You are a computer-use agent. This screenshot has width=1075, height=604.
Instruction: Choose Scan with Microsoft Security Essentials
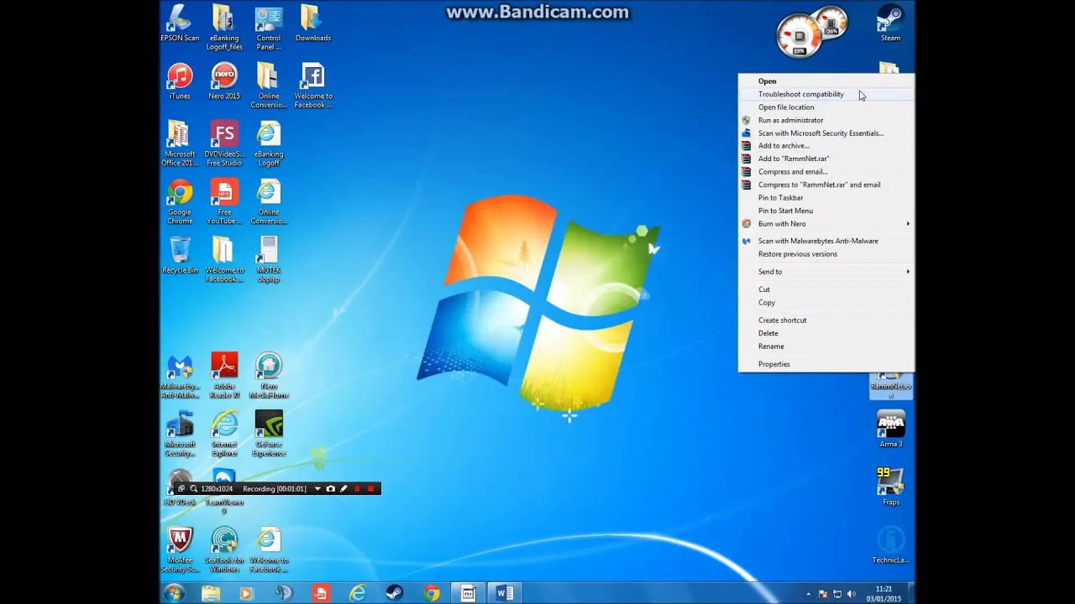(x=826, y=133)
